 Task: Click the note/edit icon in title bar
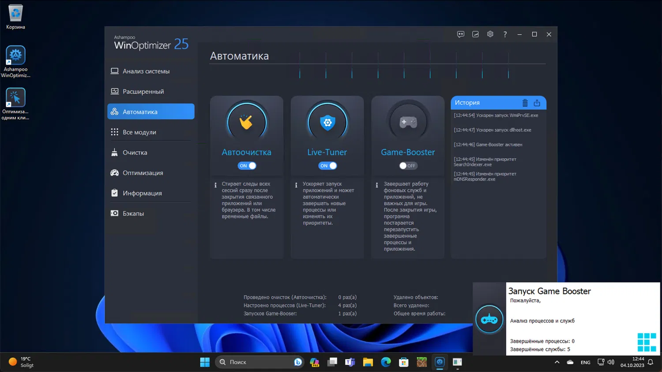[475, 34]
